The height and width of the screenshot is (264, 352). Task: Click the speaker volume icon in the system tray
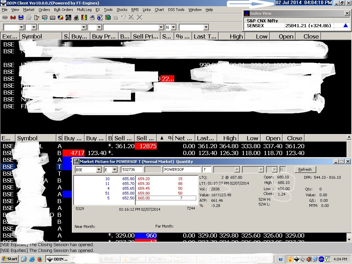coord(309,259)
